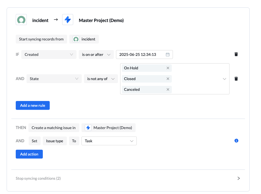The height and width of the screenshot is (194, 261).
Task: Remove the Canceled state chip
Action: click(168, 89)
